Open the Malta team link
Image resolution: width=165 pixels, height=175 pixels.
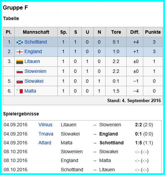tap(30, 91)
